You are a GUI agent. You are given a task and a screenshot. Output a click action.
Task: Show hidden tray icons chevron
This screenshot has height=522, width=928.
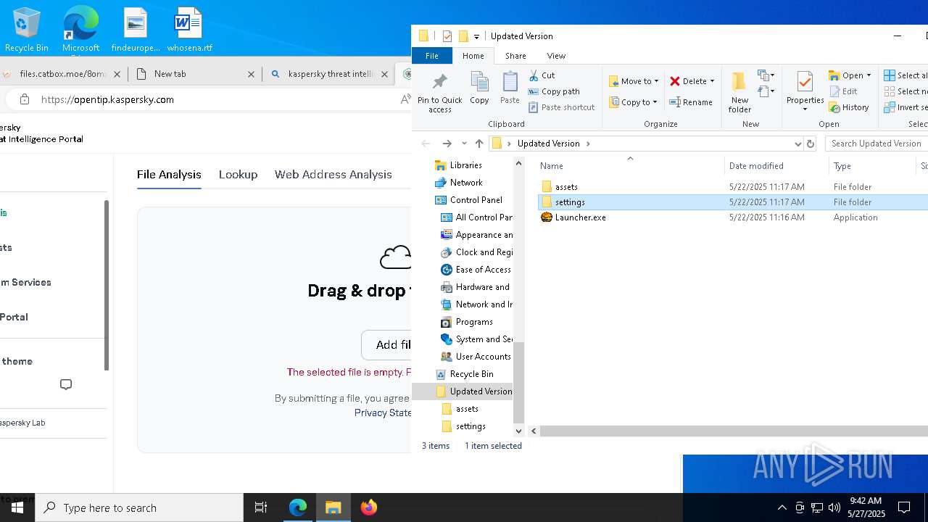point(782,507)
